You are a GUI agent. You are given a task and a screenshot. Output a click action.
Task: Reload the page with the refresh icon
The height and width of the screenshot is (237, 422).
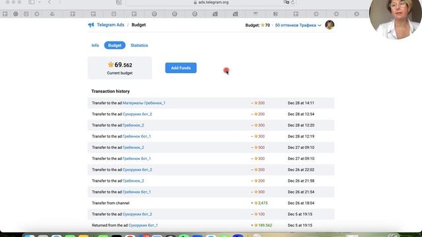pyautogui.click(x=293, y=3)
